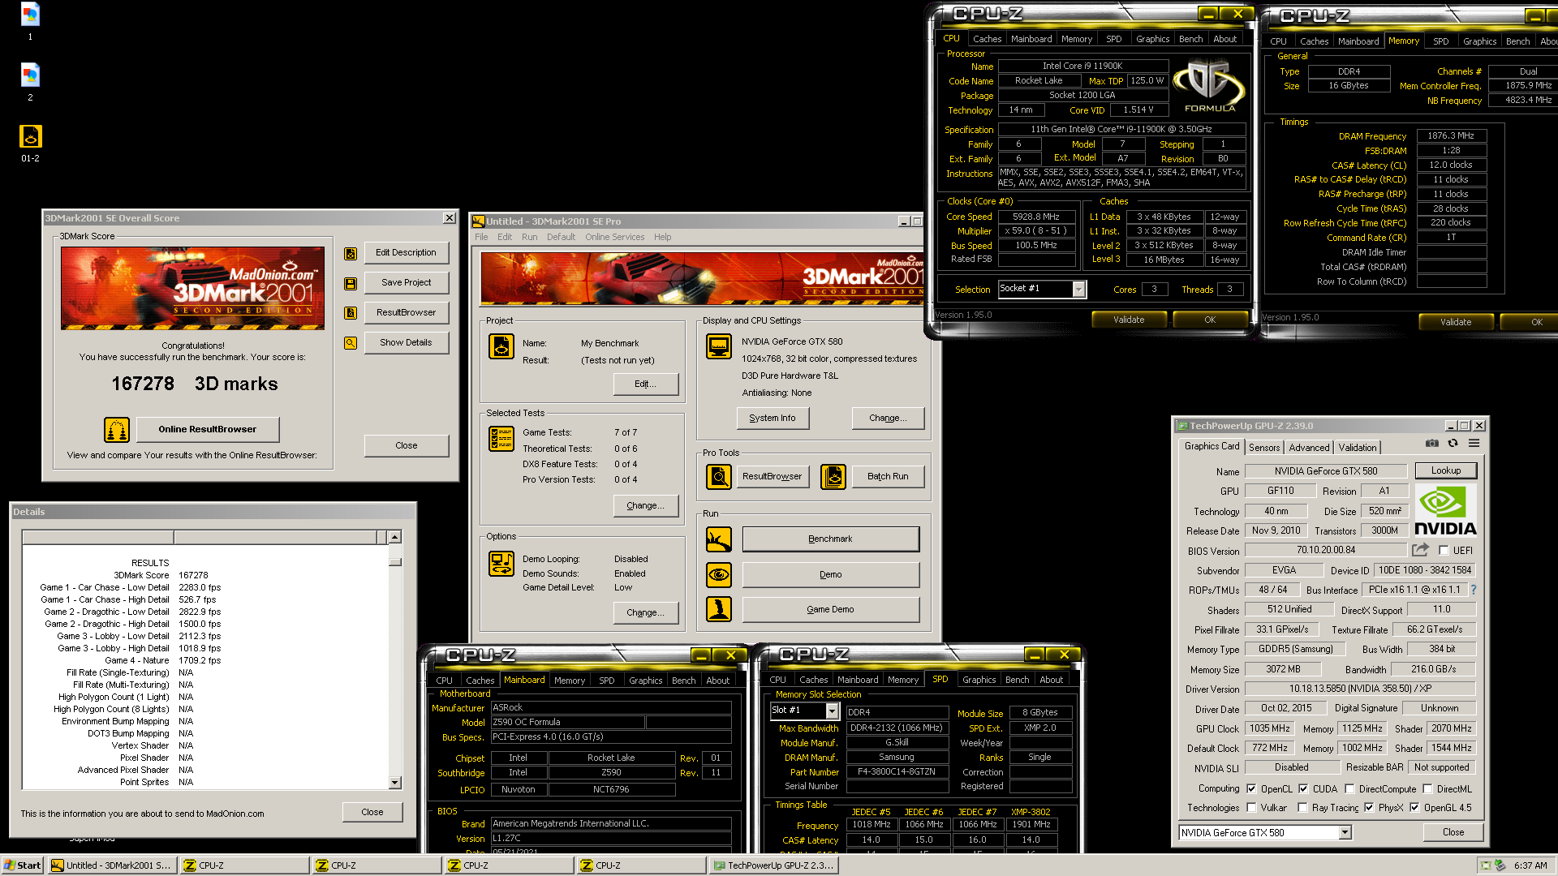Image resolution: width=1558 pixels, height=876 pixels.
Task: Toggle the OpenGL 4.5 checkbox
Action: click(1414, 807)
